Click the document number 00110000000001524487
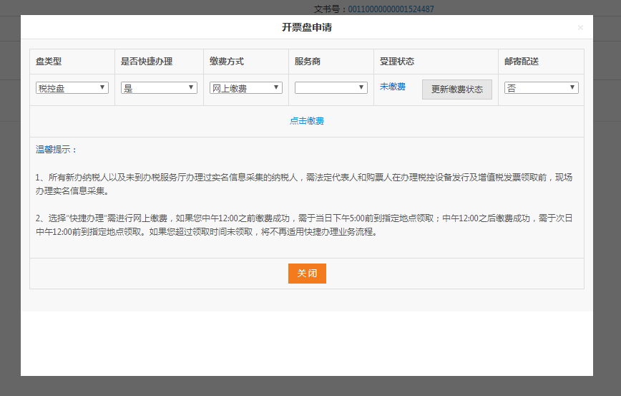The width and height of the screenshot is (621, 396). (x=391, y=9)
